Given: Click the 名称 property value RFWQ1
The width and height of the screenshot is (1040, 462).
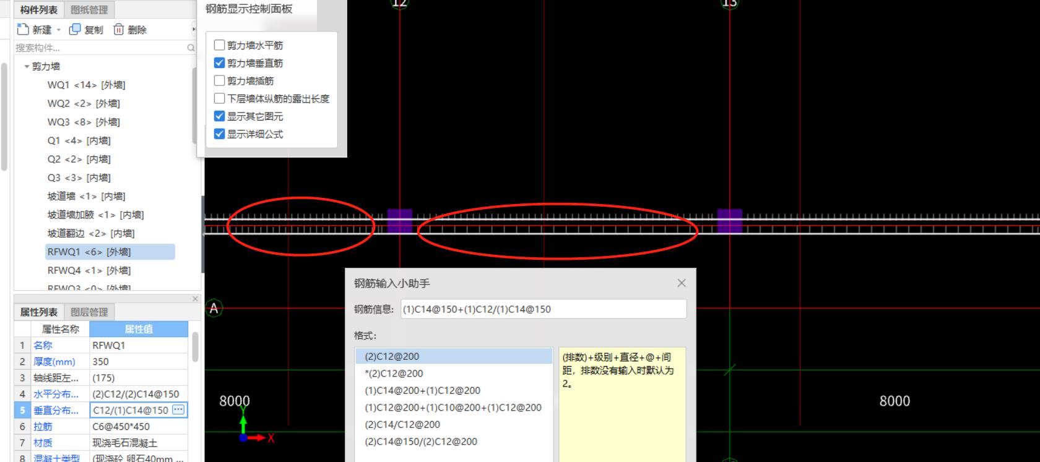Looking at the screenshot, I should pos(139,345).
